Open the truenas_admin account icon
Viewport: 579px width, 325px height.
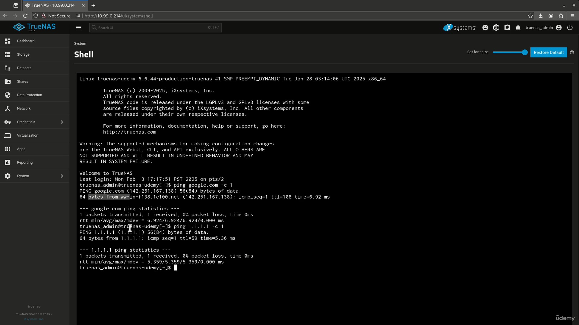[x=559, y=27]
